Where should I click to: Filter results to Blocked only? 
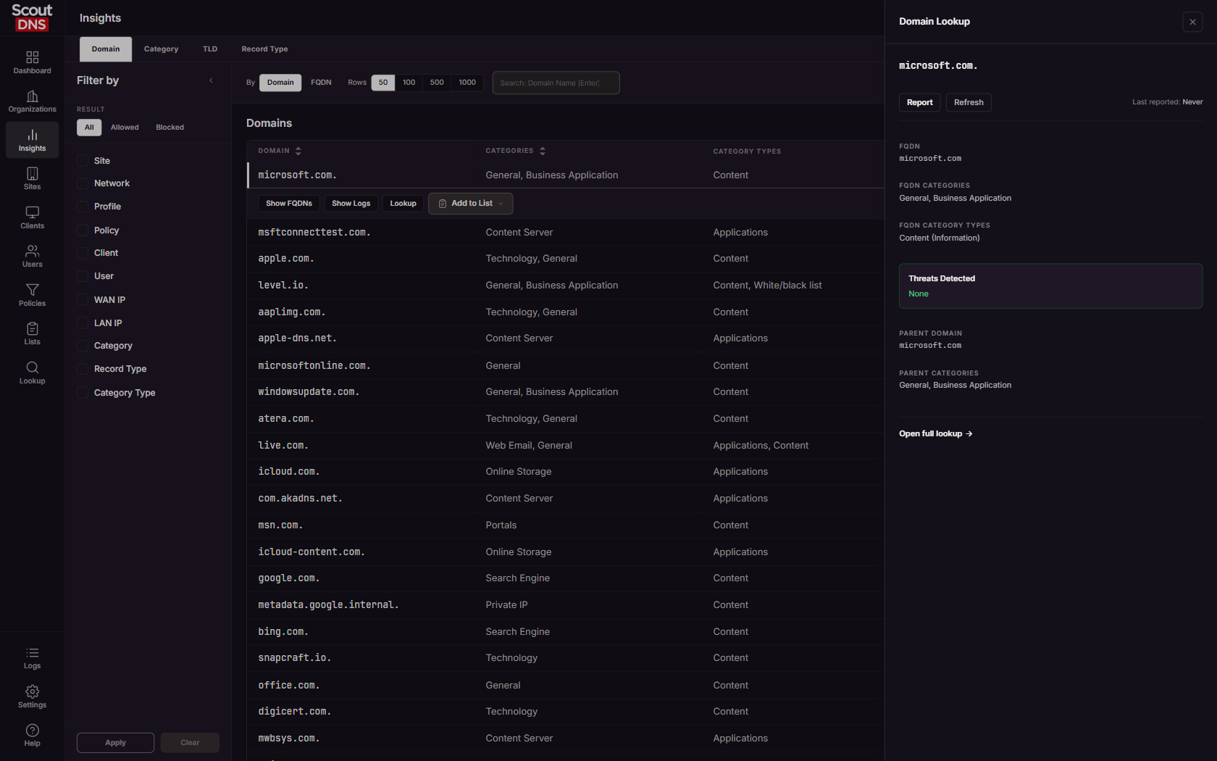pos(170,128)
